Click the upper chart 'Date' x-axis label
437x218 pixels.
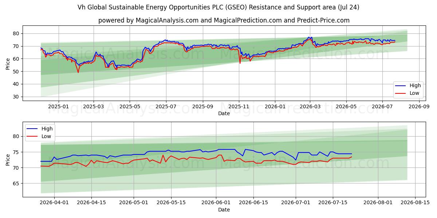[224, 114]
